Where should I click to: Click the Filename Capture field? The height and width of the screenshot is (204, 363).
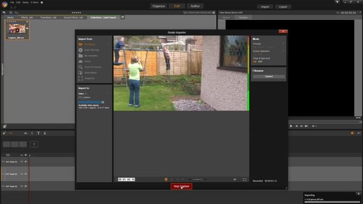click(x=269, y=76)
